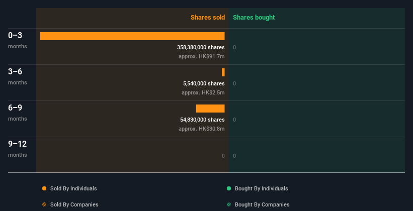Viewport: 413px width, 211px height.
Task: Select the 3–6 months sold bar
Action: [223, 72]
